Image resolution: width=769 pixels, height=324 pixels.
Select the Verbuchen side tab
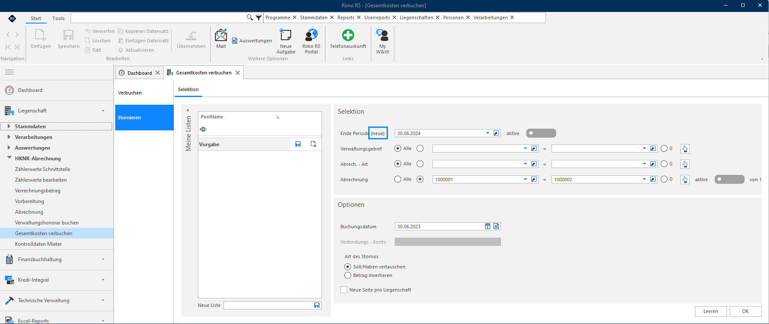pos(144,93)
